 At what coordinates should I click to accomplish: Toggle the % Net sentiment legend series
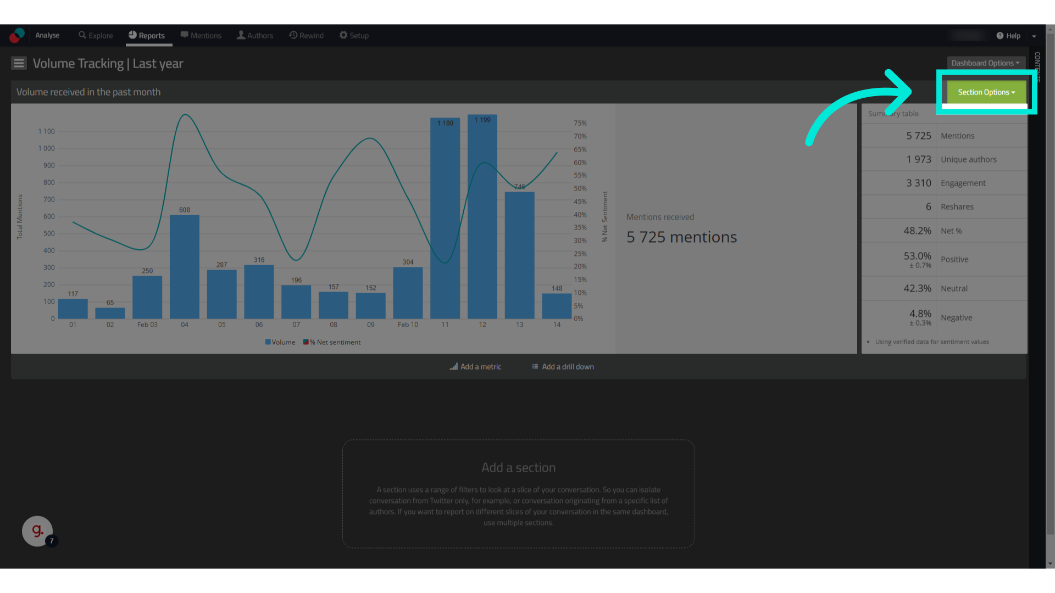(332, 342)
